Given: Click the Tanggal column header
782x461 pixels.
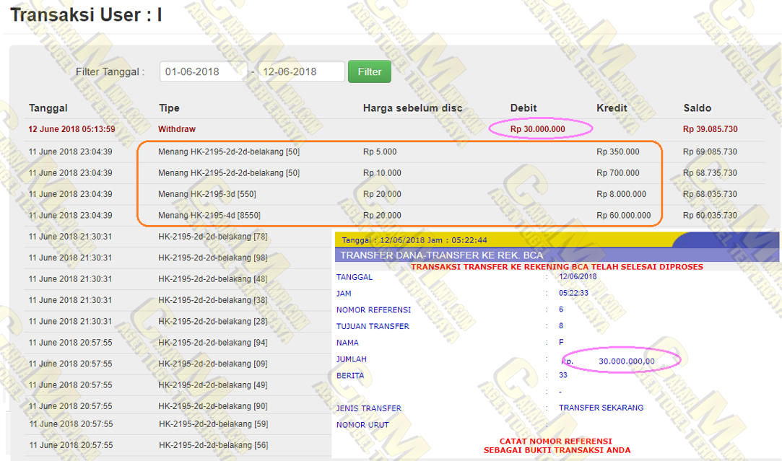Looking at the screenshot, I should 48,108.
